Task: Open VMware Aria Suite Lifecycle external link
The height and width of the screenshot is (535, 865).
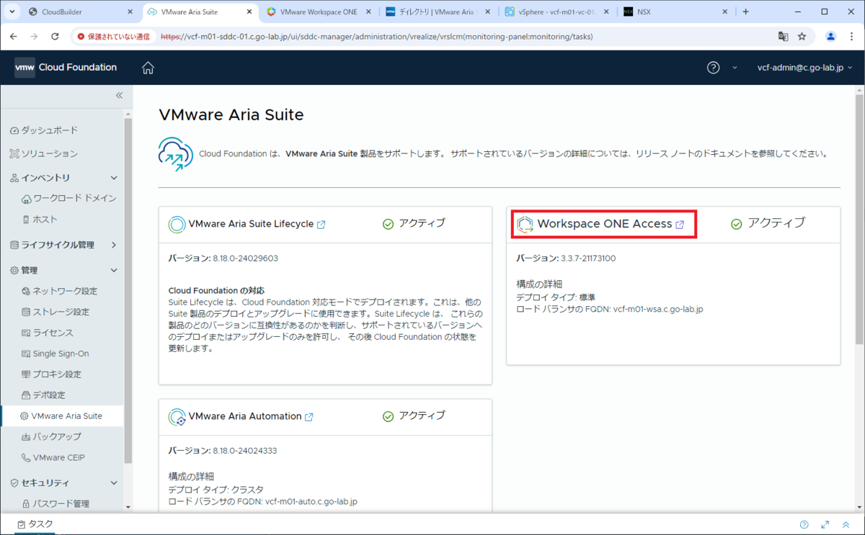Action: click(321, 225)
